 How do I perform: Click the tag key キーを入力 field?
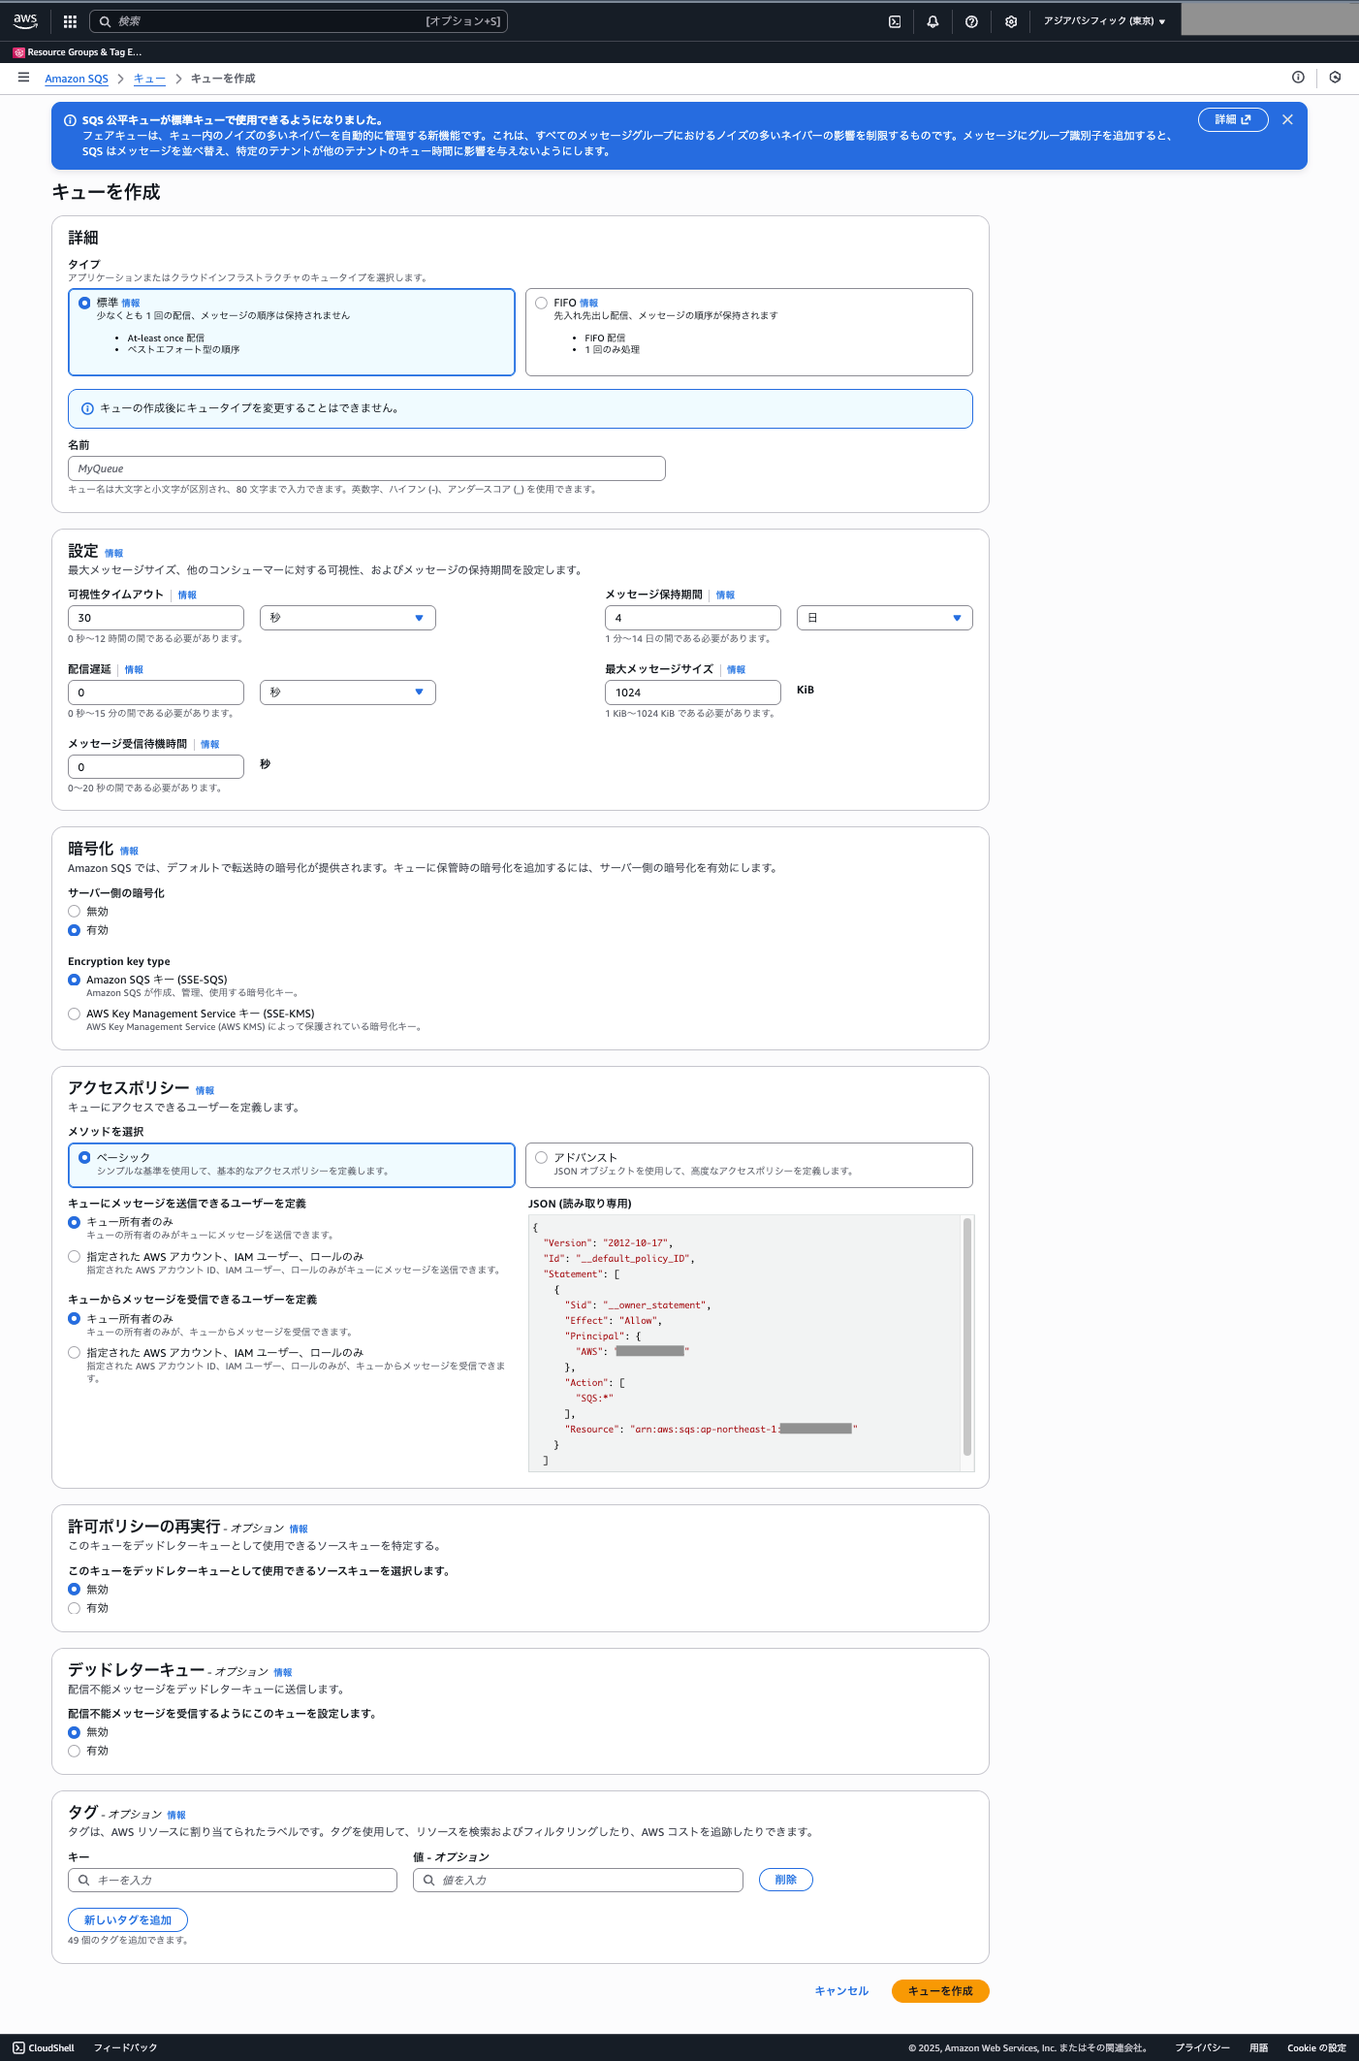point(233,1880)
